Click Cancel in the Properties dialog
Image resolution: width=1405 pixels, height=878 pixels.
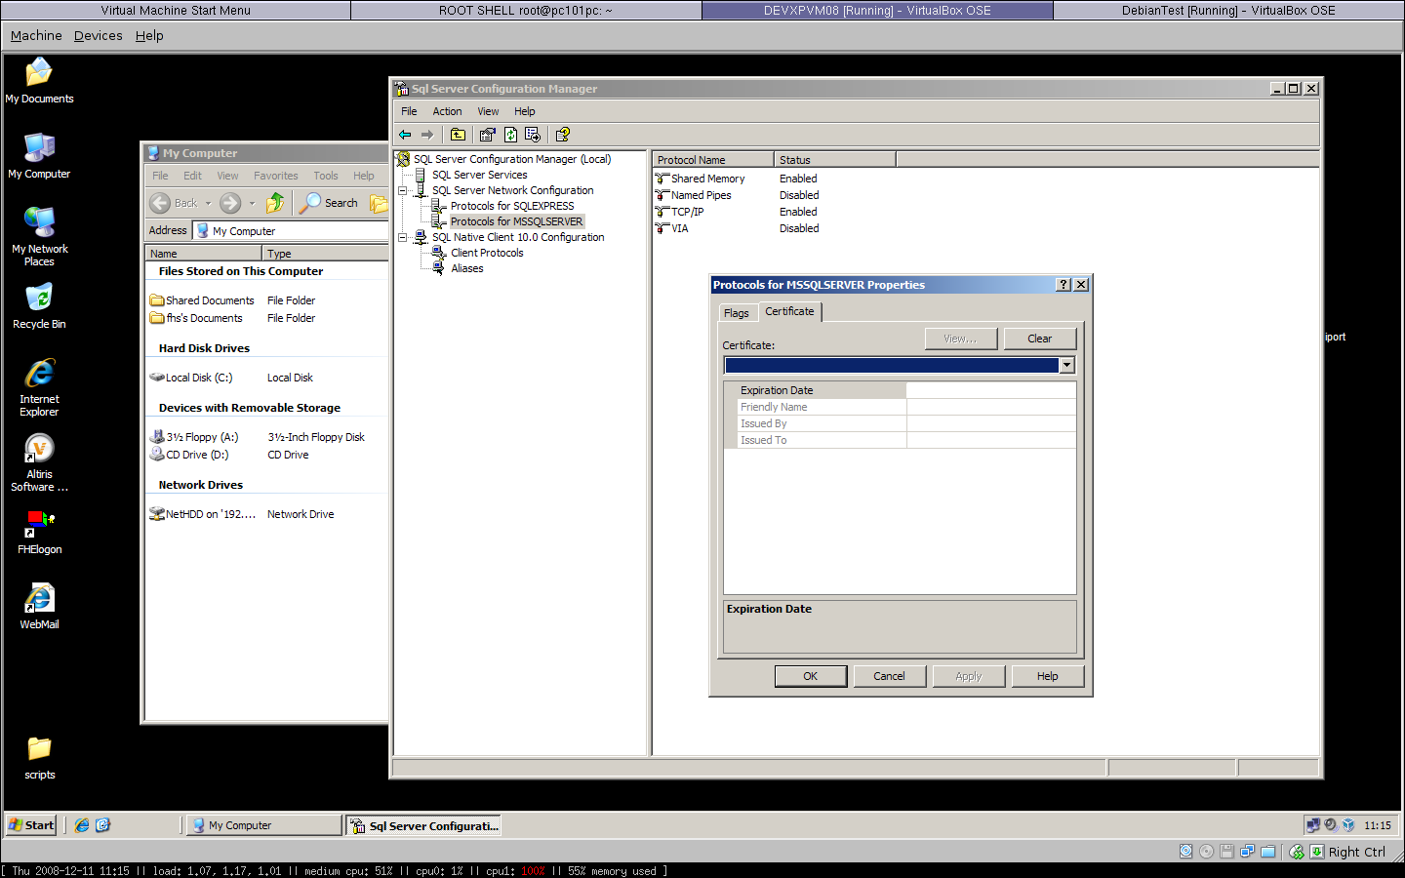889,676
